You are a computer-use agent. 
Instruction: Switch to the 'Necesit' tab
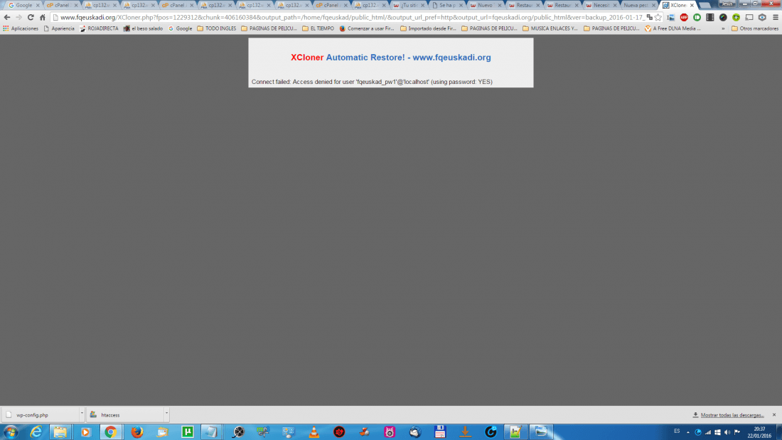[x=601, y=5]
